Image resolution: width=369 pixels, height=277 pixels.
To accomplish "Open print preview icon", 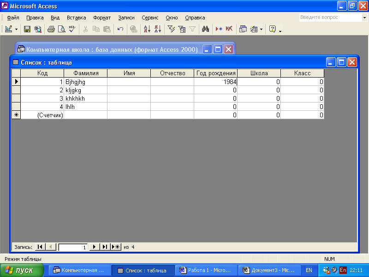I will click(x=62, y=29).
